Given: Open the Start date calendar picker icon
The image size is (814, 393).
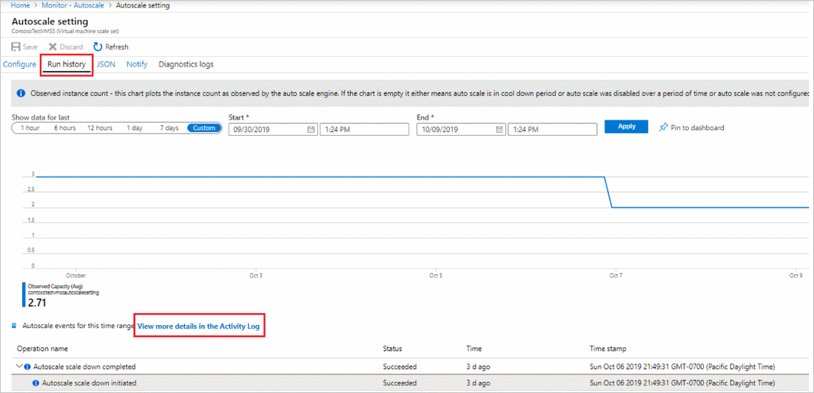Looking at the screenshot, I should (x=311, y=129).
